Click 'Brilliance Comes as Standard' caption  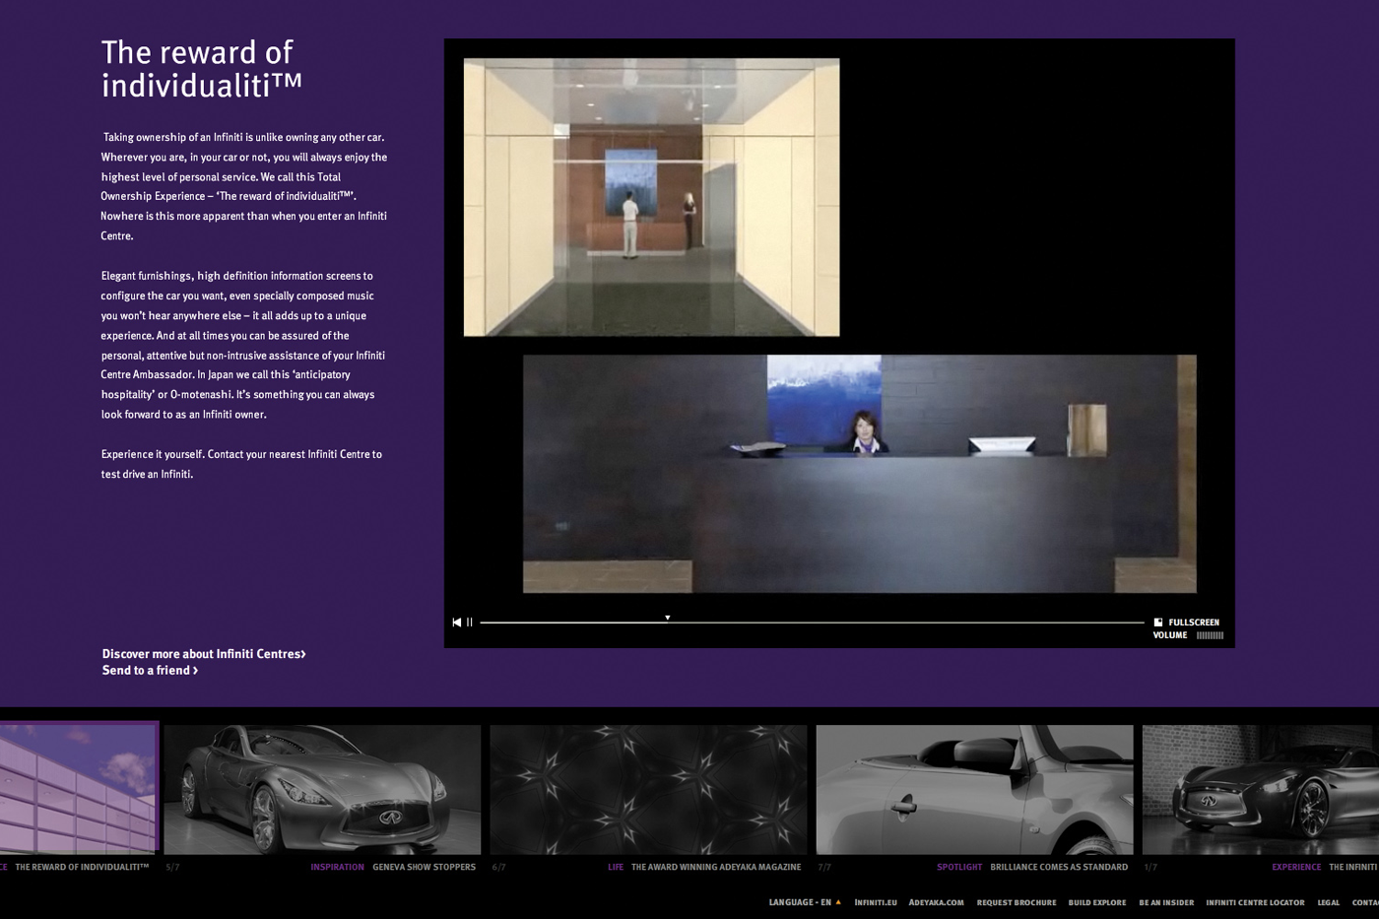[x=1059, y=868]
